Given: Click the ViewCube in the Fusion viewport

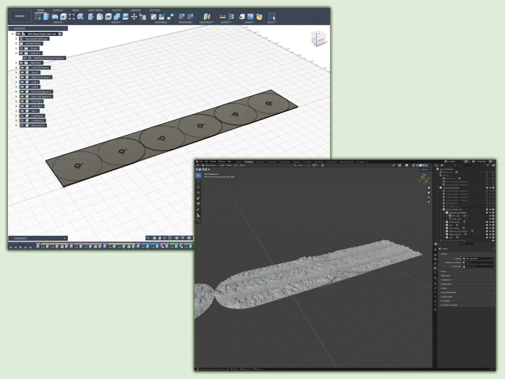Looking at the screenshot, I should click(318, 39).
